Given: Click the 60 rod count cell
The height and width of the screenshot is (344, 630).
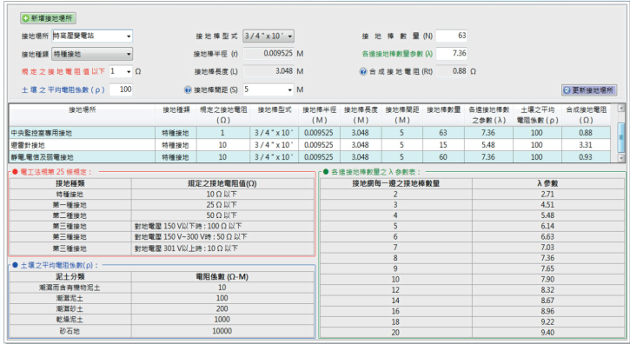Looking at the screenshot, I should coord(443,157).
